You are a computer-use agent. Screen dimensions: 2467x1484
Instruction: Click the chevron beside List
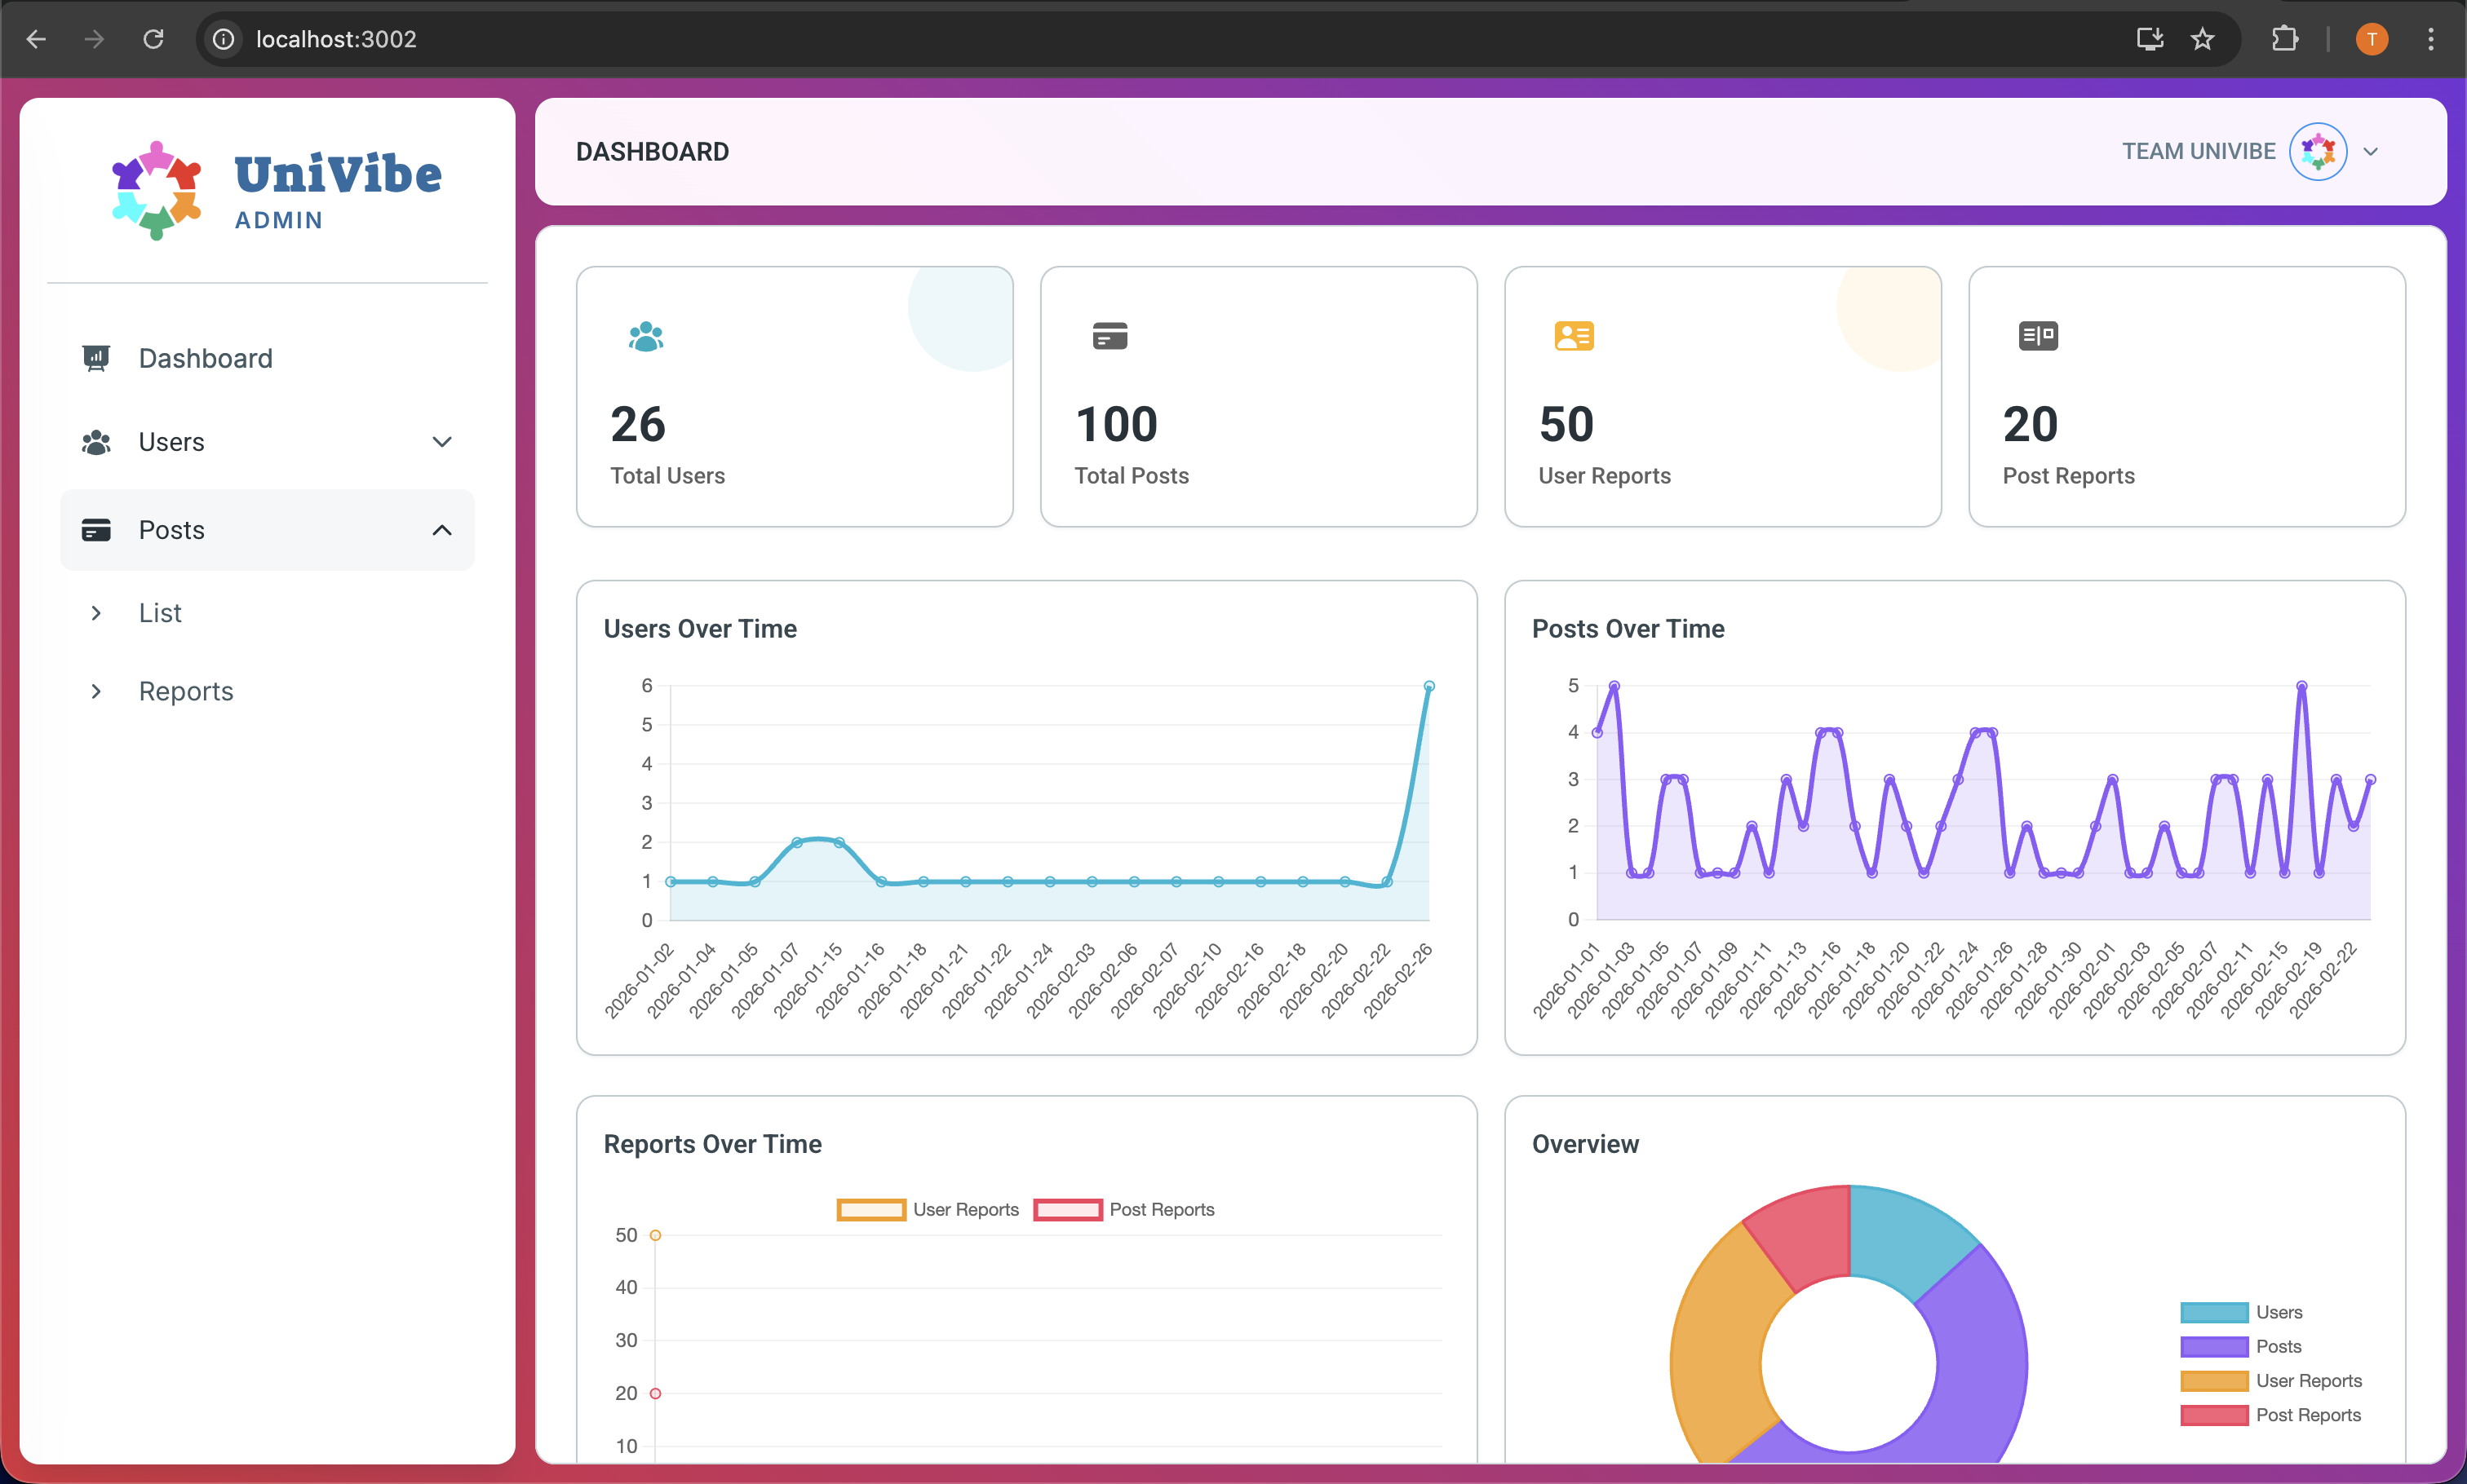coord(96,613)
